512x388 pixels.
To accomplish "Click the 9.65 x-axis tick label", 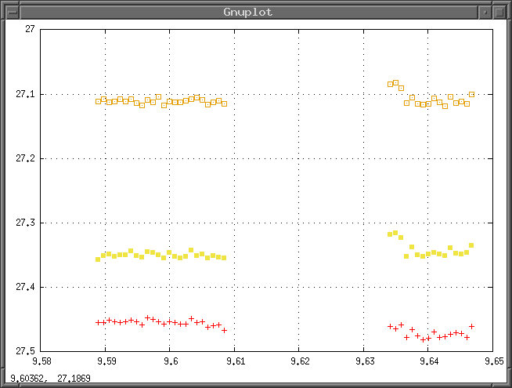I will click(493, 363).
